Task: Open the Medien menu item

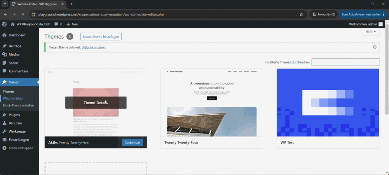Action: [19, 55]
